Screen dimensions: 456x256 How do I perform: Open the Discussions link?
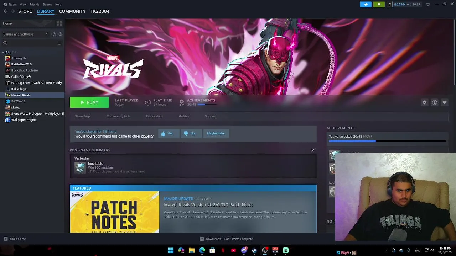pyautogui.click(x=155, y=116)
